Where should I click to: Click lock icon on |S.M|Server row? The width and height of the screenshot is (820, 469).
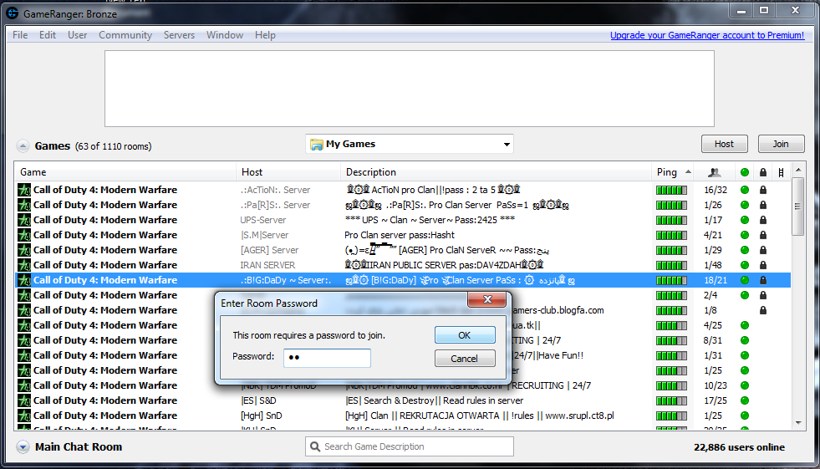pos(763,235)
